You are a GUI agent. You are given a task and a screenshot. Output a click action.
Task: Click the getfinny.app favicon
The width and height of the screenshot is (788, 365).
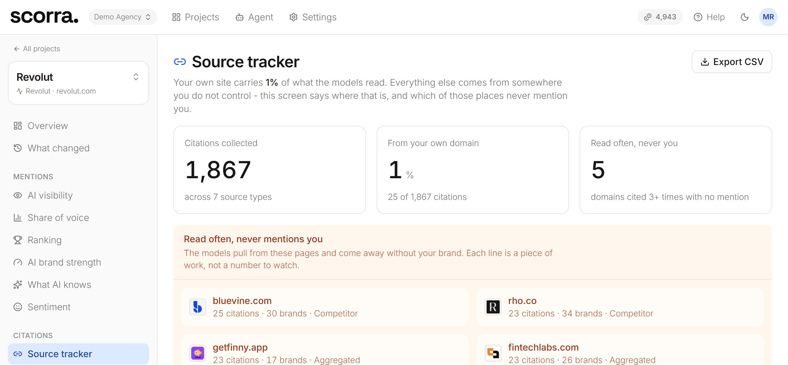[x=198, y=353]
